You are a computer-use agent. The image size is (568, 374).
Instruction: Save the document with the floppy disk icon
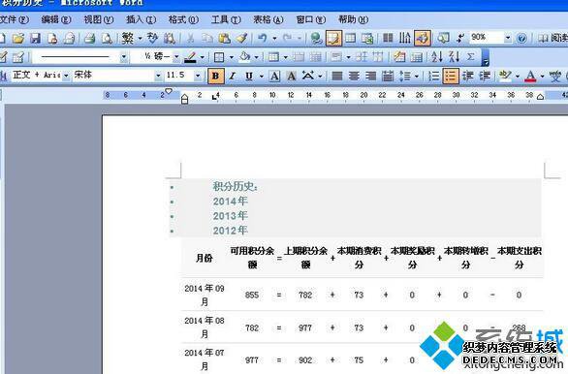35,38
